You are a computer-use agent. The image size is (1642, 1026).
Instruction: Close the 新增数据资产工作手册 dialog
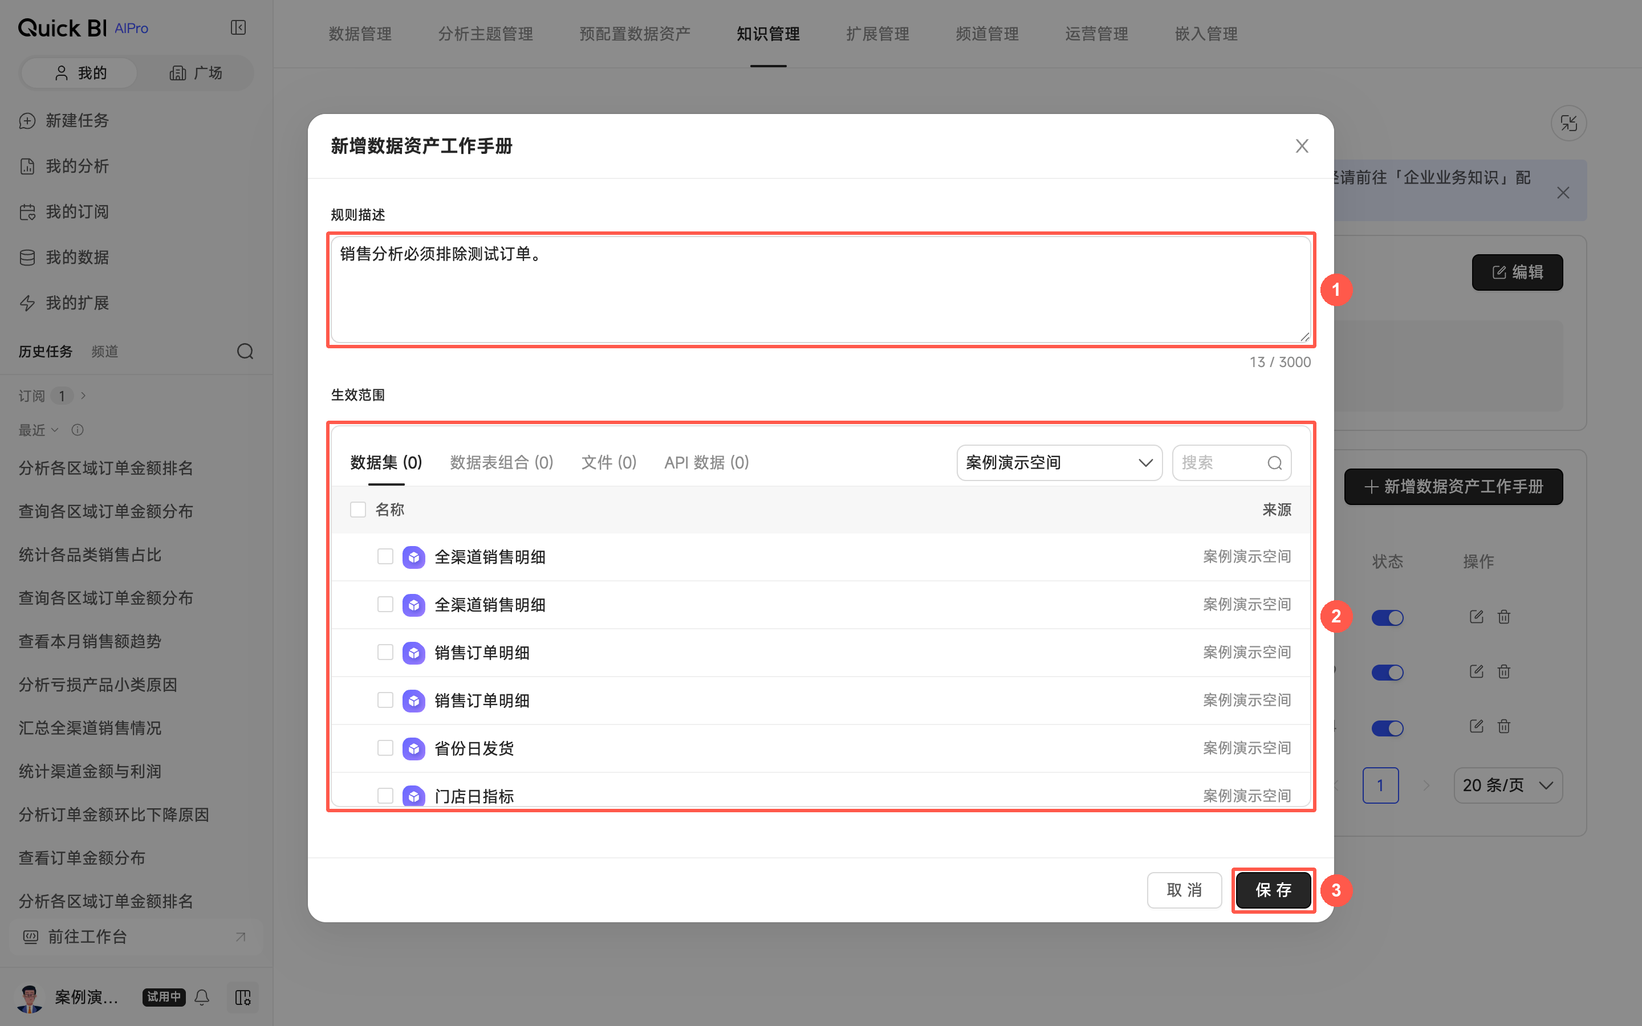1302,146
